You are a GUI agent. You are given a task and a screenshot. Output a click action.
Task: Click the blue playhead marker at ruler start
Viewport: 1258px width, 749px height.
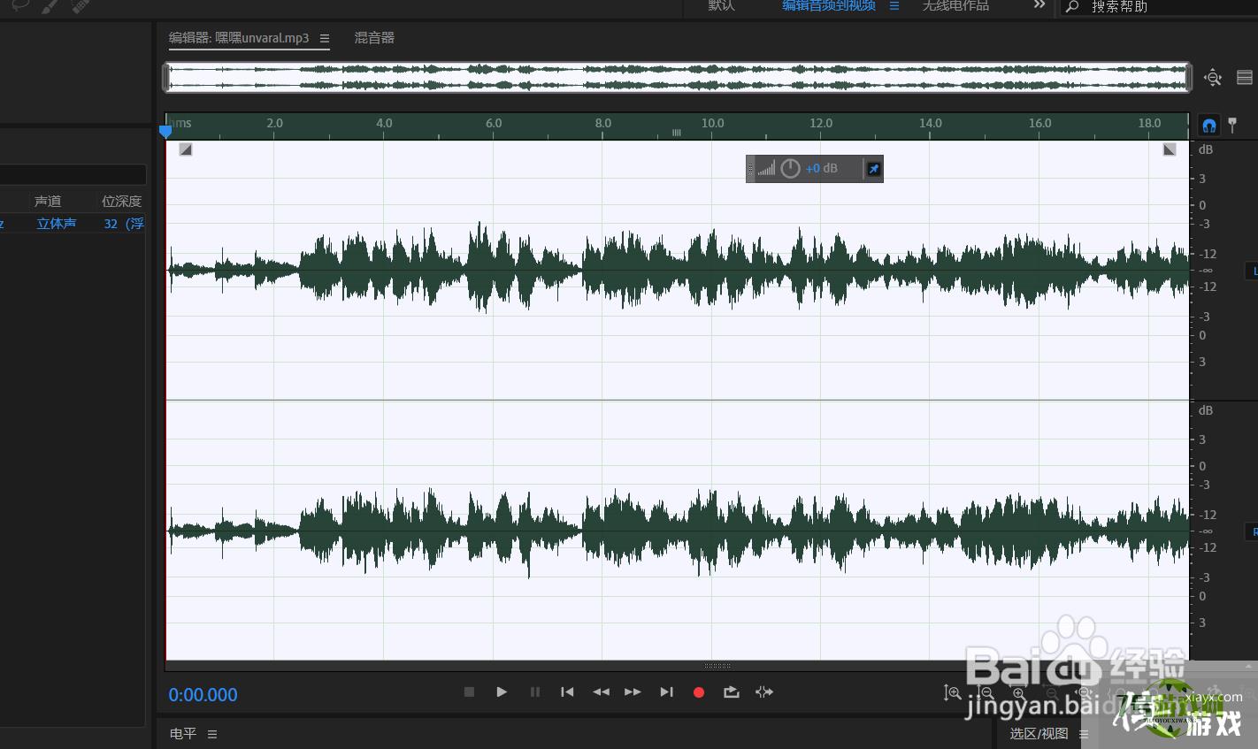pos(165,131)
